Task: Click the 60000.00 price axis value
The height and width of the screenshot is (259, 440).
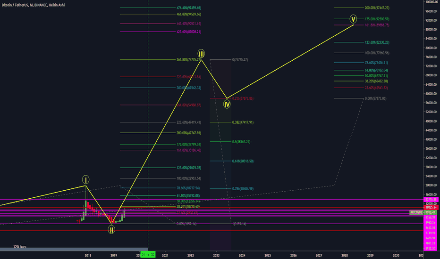Action: click(x=432, y=94)
